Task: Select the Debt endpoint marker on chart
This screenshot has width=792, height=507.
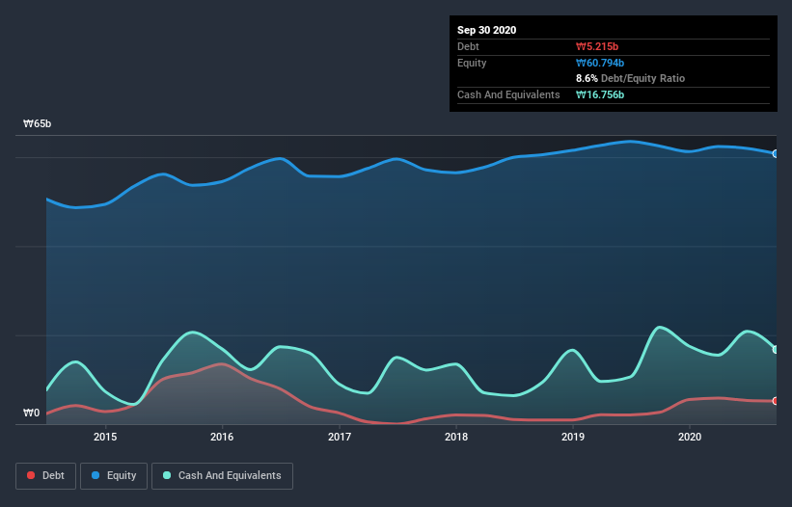Action: 776,401
